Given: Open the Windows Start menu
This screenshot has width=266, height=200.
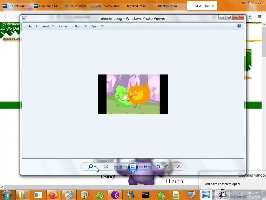Looking at the screenshot, I should [7, 195].
